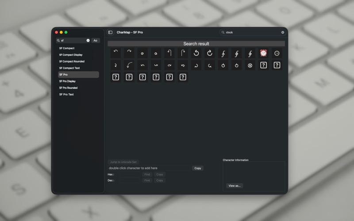Viewport: 354px width, 221px height.
Task: Select the clockwise top semicircle arrow glyph
Action: [129, 53]
